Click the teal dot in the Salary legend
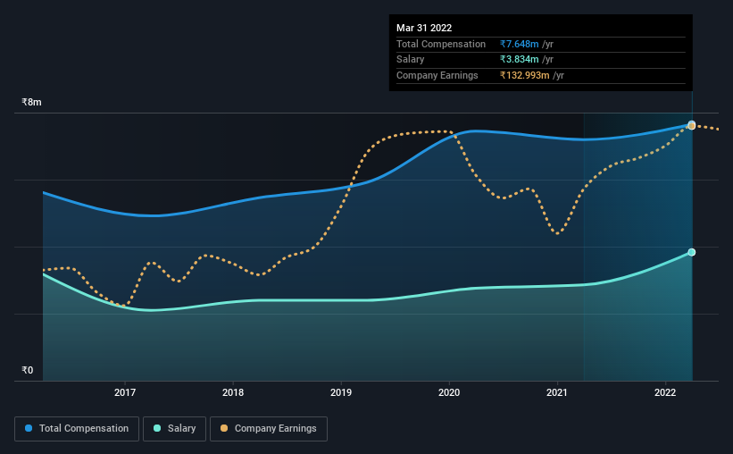Viewport: 733px width, 454px height. coord(157,428)
